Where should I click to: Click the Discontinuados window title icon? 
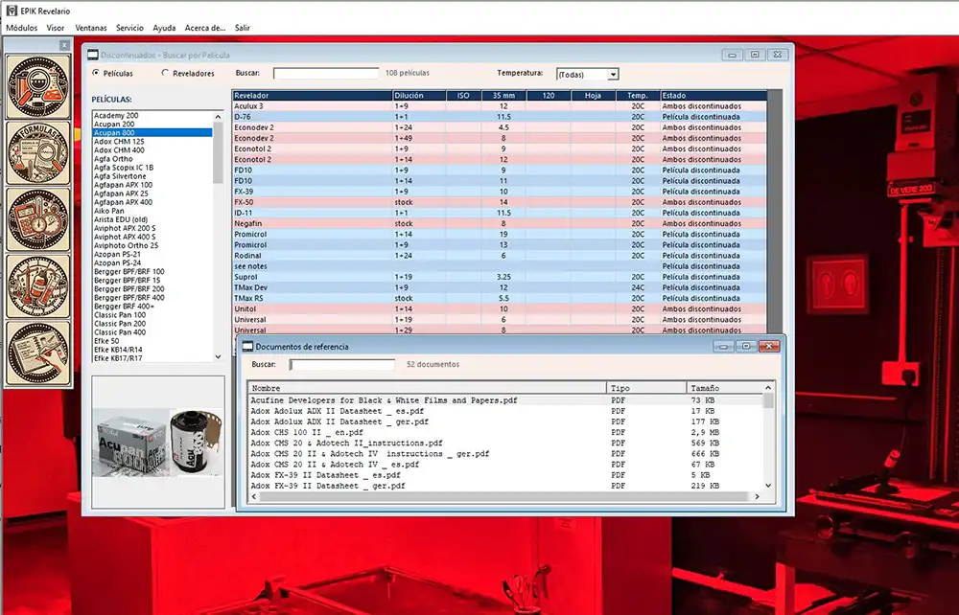click(93, 55)
